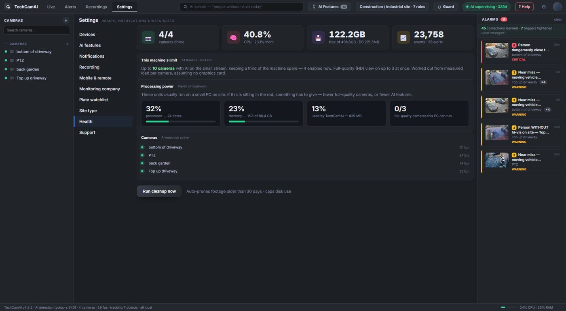
Task: Click camera icon beside PTZ in sidebar
Action: click(x=12, y=61)
